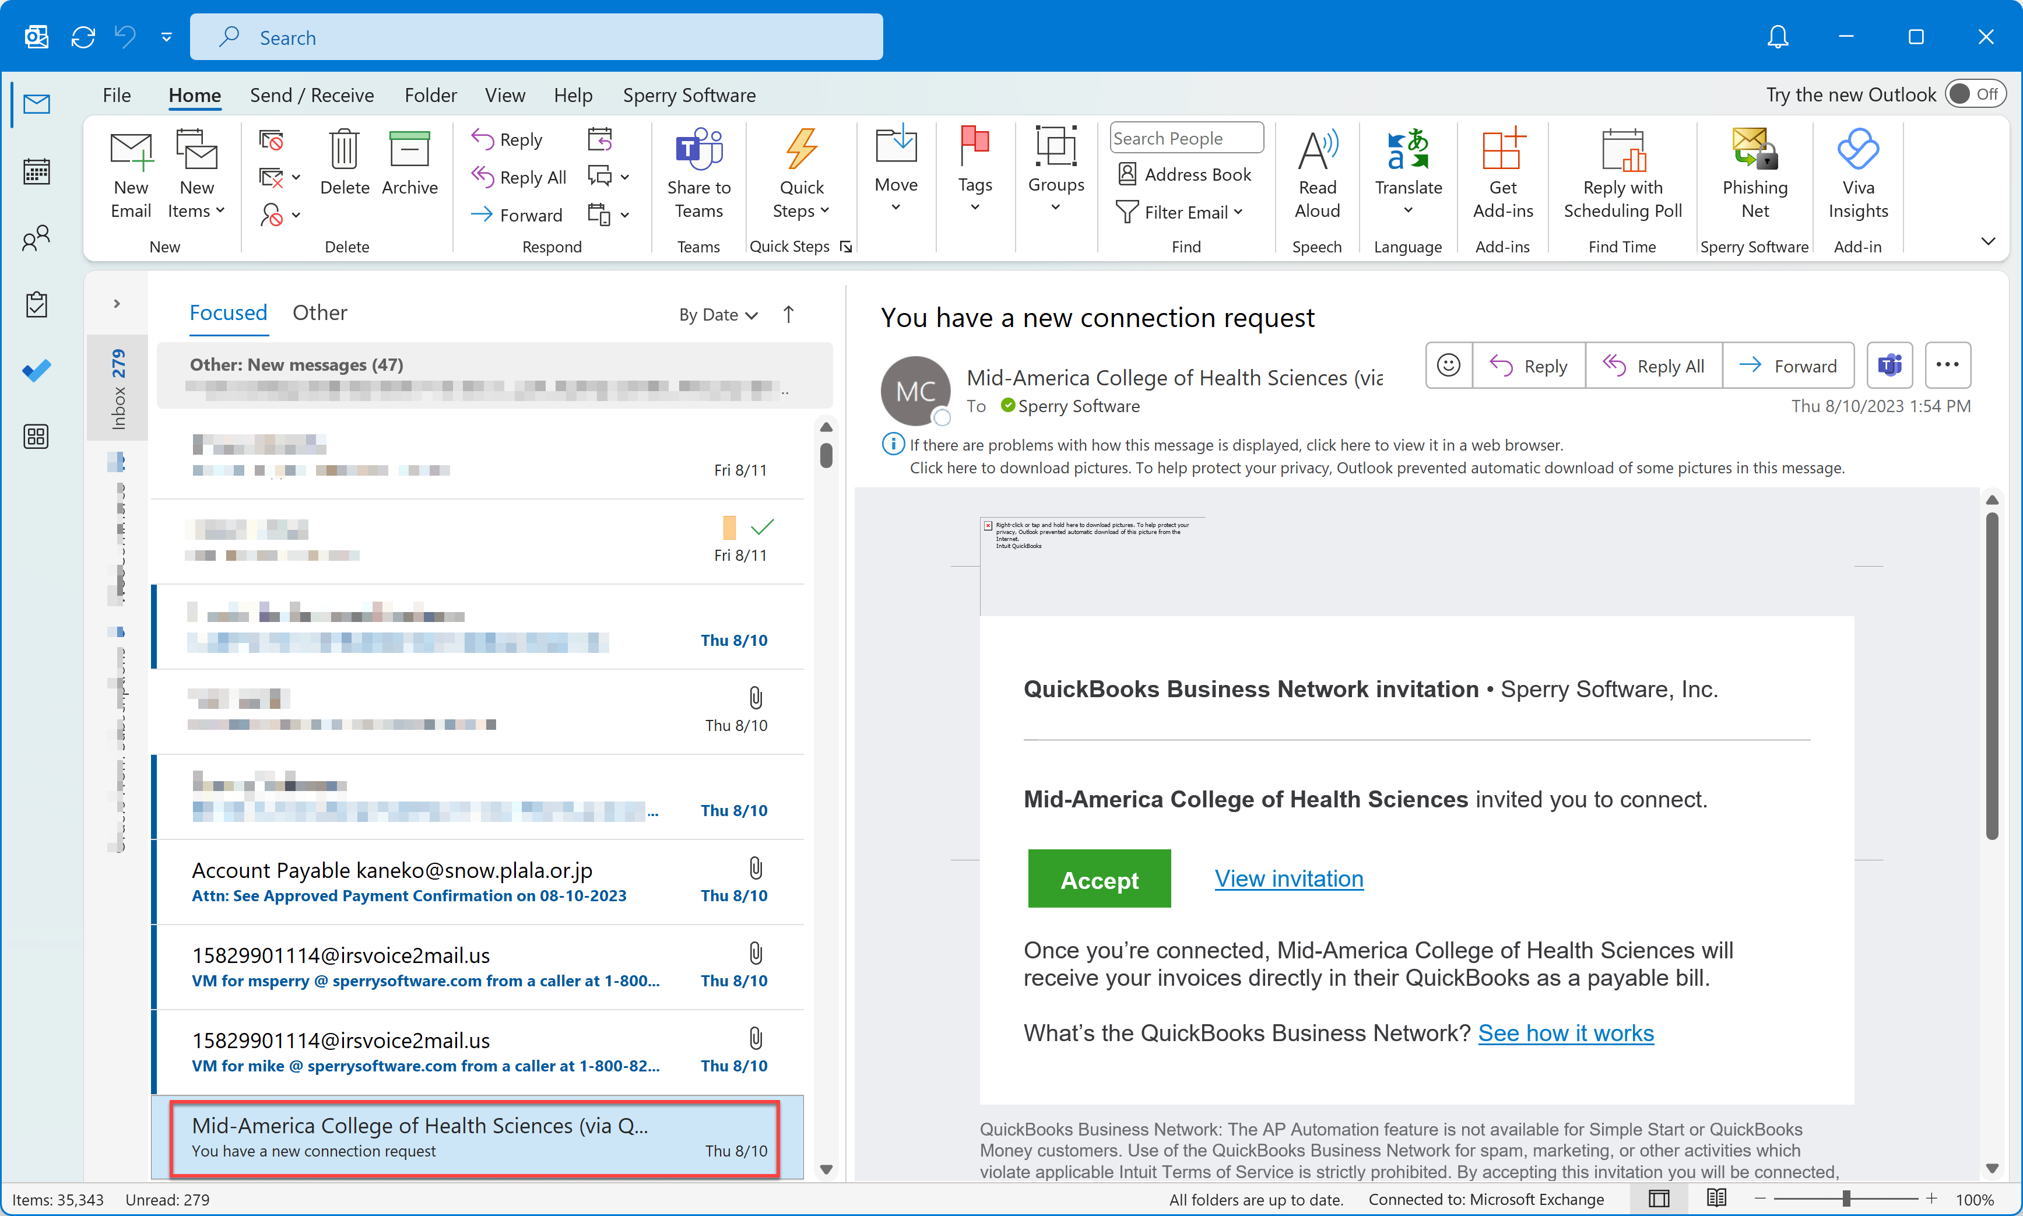2023x1216 pixels.
Task: Click the green Accept button
Action: [1099, 879]
